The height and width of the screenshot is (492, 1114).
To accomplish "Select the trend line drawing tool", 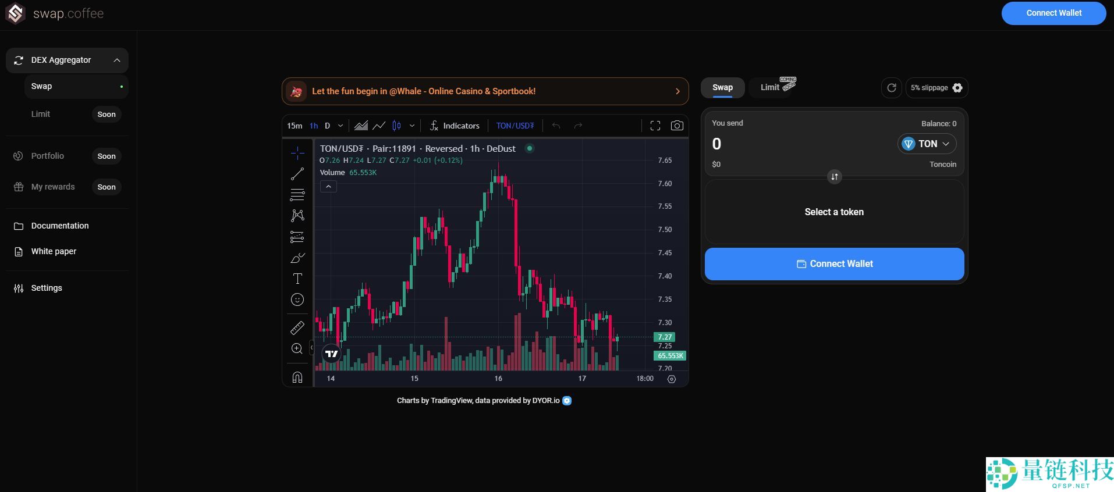I will click(x=297, y=174).
